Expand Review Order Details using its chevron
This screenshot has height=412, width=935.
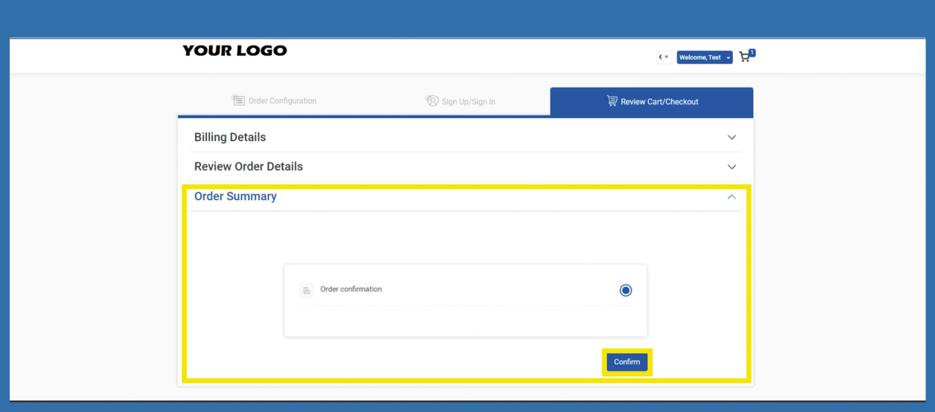731,167
